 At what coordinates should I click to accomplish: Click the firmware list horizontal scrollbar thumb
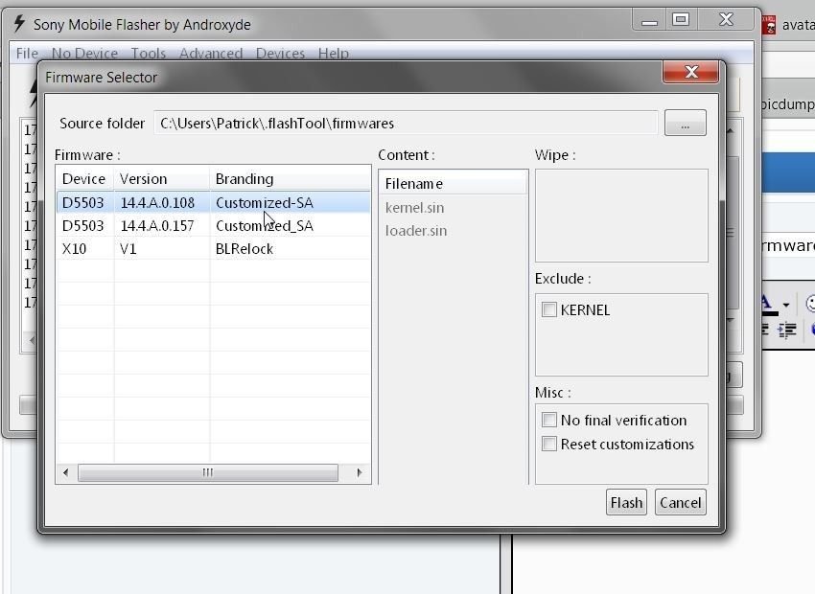(207, 472)
